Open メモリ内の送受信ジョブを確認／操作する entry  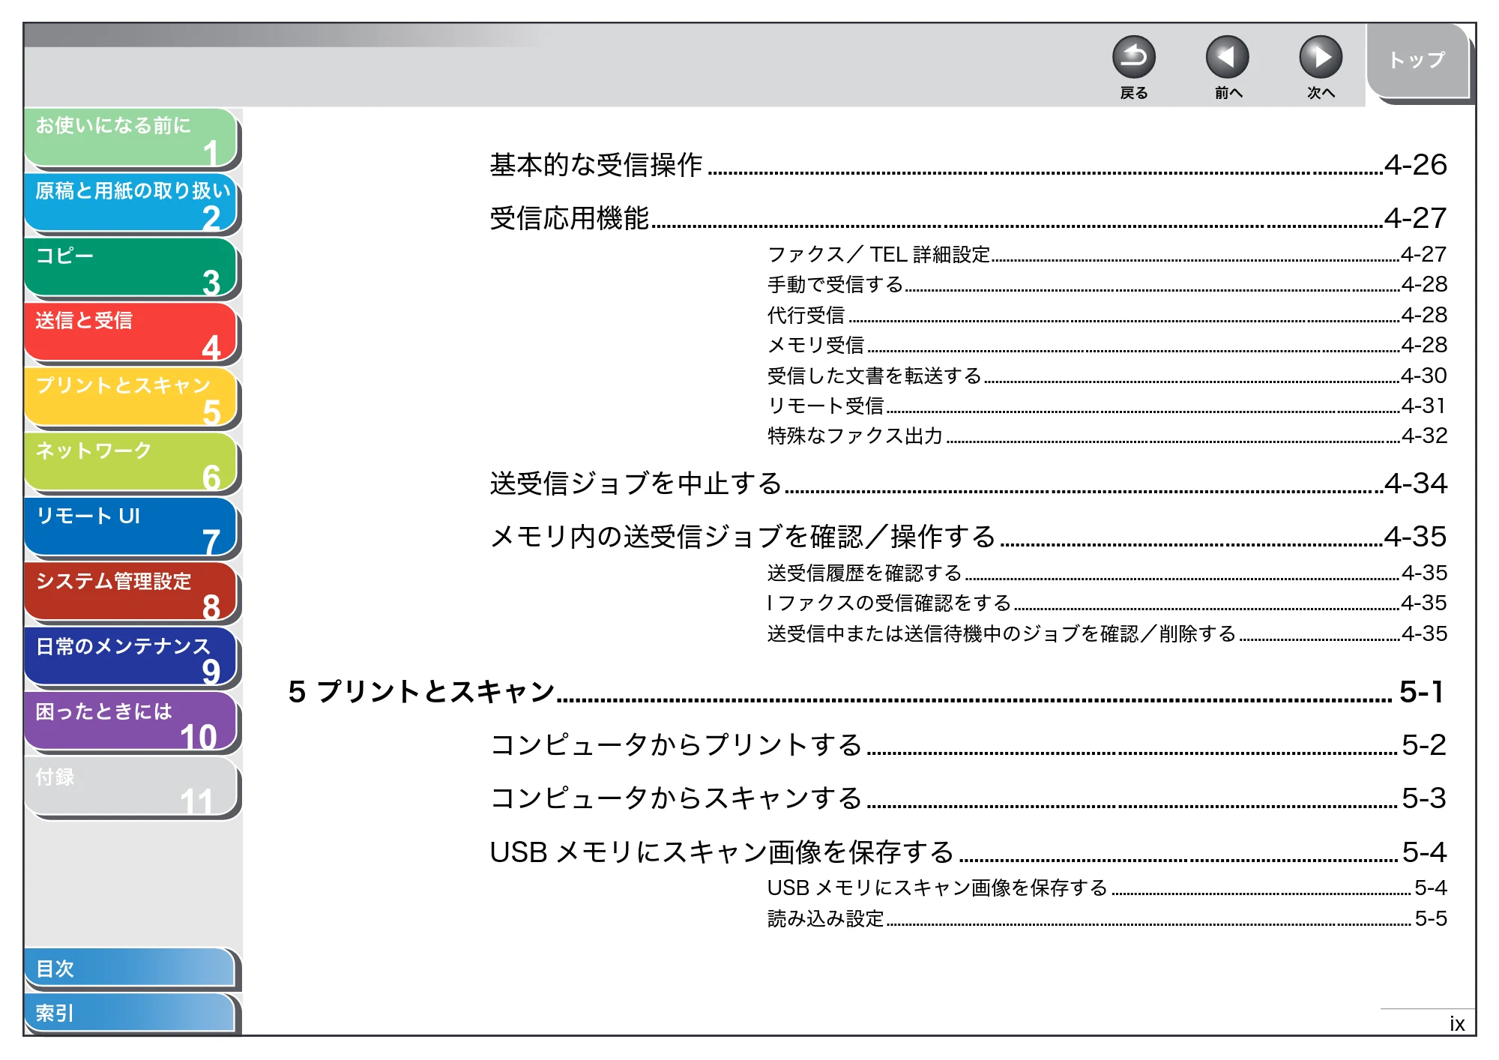(968, 537)
